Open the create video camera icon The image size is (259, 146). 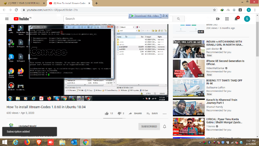218,19
